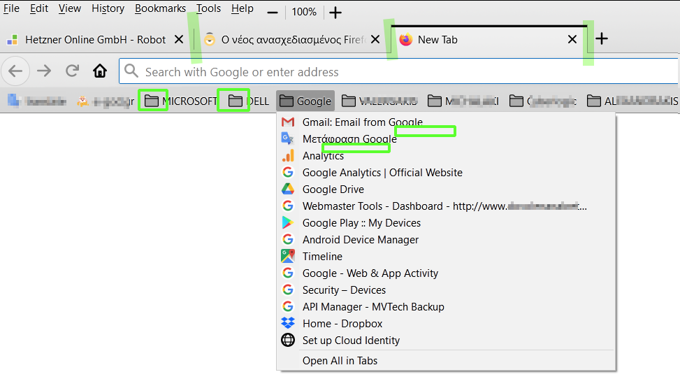Switch to Hetzner Online GmbH - Robot tab
The image size is (680, 386).
point(96,39)
